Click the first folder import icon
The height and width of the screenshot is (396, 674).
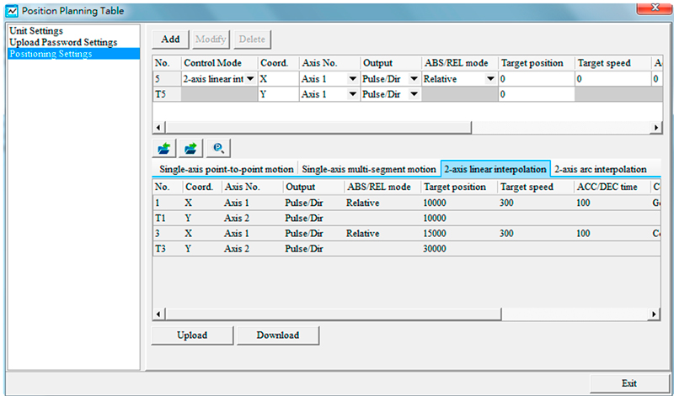[163, 147]
